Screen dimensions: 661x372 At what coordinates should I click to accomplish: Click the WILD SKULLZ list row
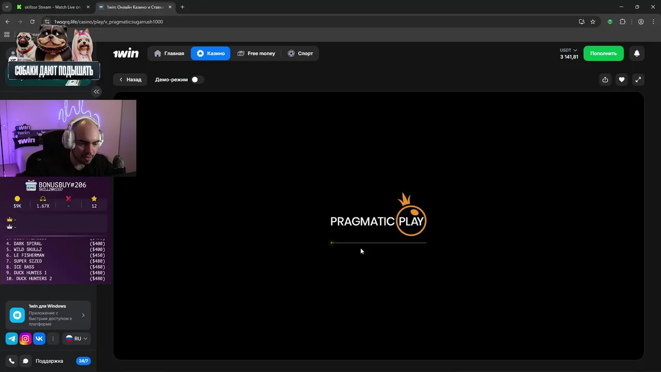pyautogui.click(x=56, y=250)
